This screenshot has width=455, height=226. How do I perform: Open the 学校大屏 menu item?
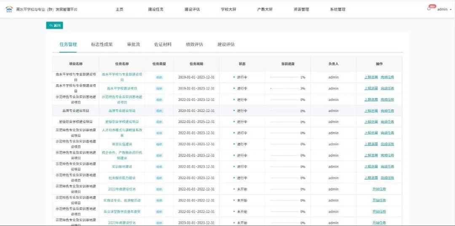click(228, 9)
